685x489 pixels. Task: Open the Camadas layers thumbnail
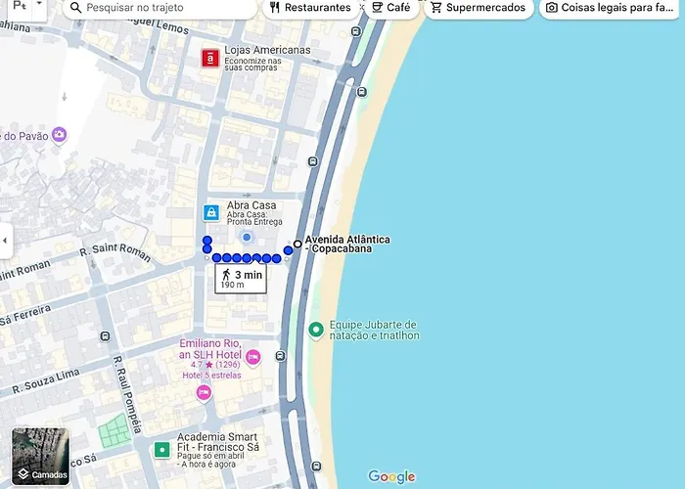click(x=40, y=457)
